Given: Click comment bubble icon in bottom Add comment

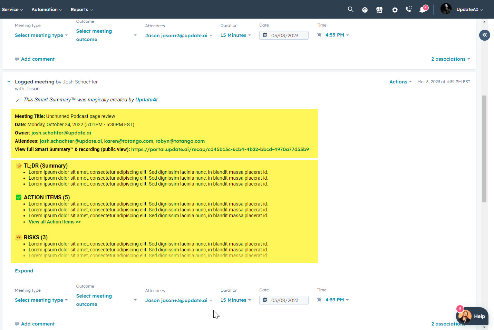Looking at the screenshot, I should click(x=17, y=324).
